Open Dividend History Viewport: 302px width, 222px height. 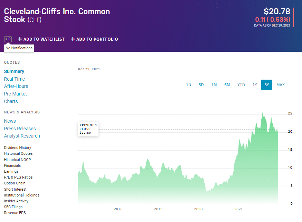click(18, 148)
